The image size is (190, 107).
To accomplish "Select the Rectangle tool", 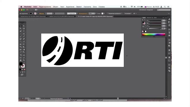I will coord(24,34).
